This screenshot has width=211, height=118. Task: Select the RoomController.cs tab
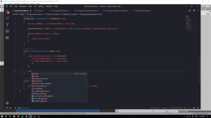tap(22, 10)
